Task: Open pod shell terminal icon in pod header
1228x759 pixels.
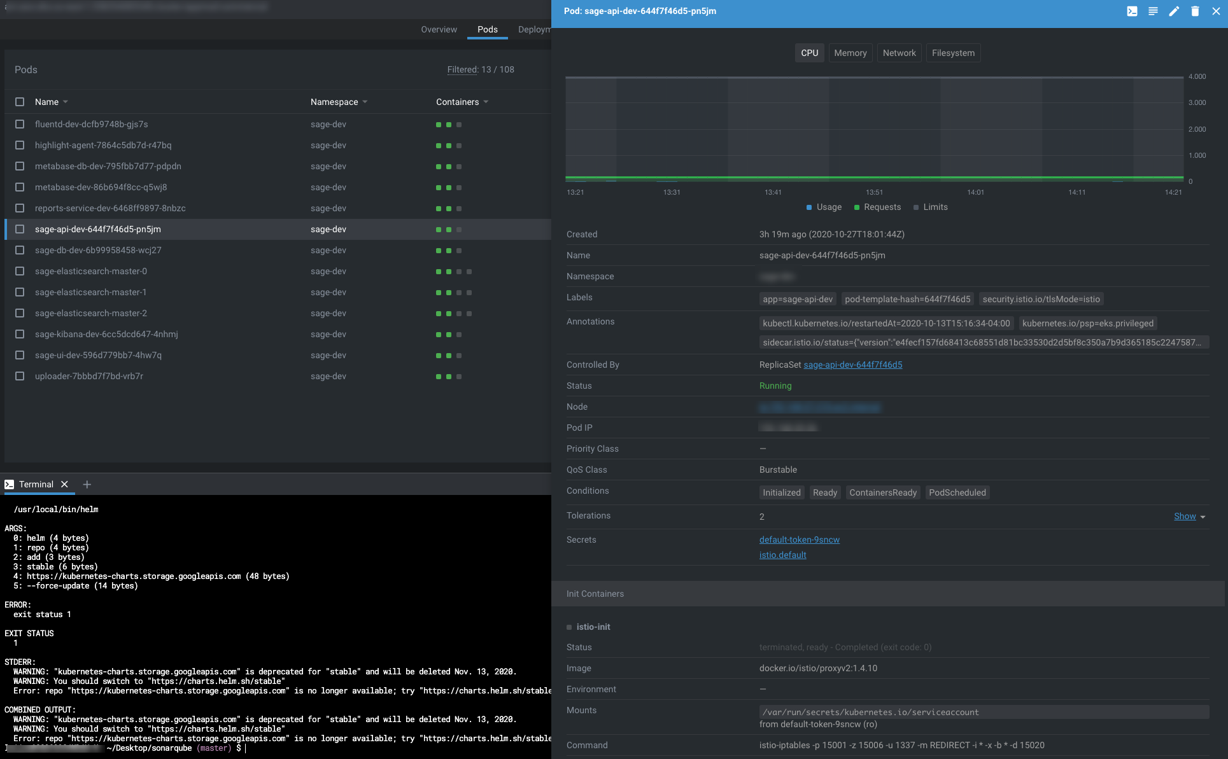Action: tap(1132, 11)
